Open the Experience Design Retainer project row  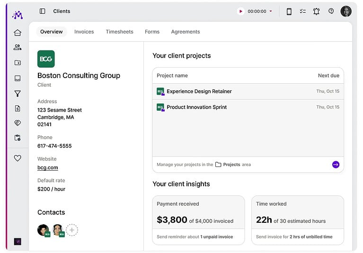[248, 91]
